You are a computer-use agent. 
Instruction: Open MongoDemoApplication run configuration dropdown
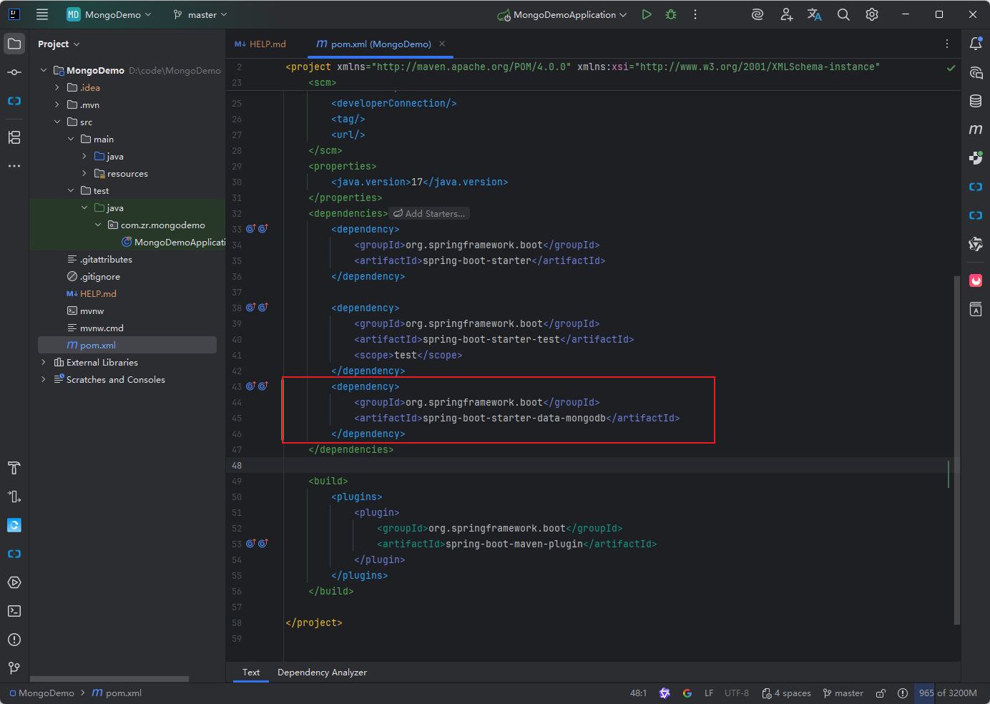pos(562,14)
